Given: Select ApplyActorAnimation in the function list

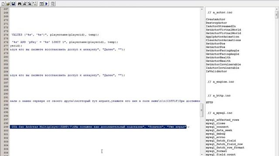Looking at the screenshot, I should 222,36.
